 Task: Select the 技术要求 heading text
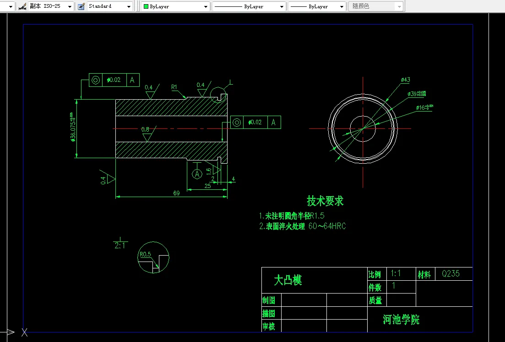(325, 201)
